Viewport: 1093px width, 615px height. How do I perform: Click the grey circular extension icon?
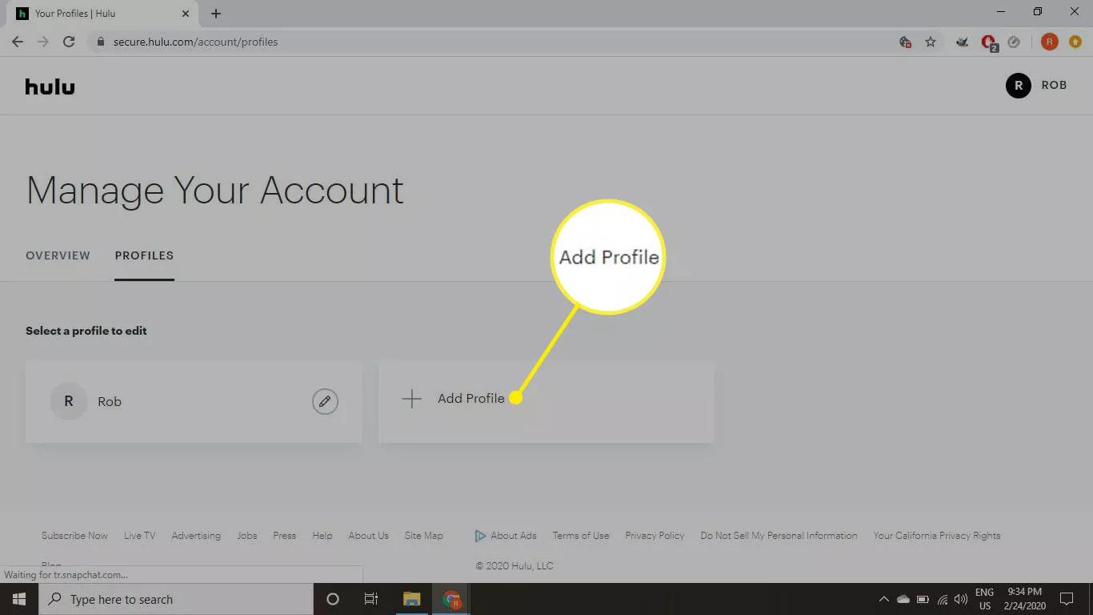pos(1014,42)
